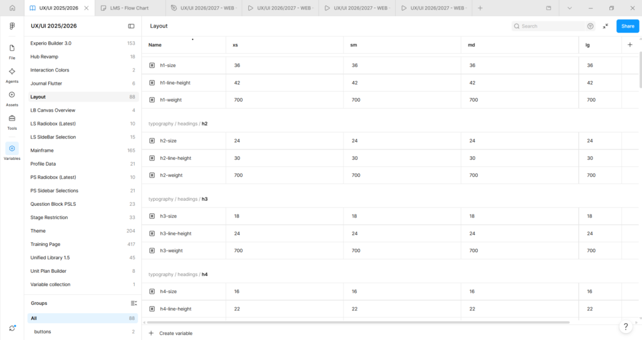Click the h3-size variable type icon

coord(152,216)
